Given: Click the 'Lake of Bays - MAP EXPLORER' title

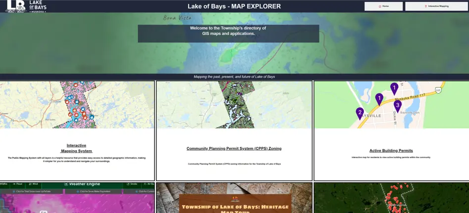Looking at the screenshot, I should click(x=234, y=6).
